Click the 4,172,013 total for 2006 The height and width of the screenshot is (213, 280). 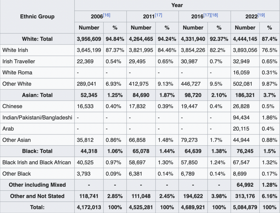89,207
